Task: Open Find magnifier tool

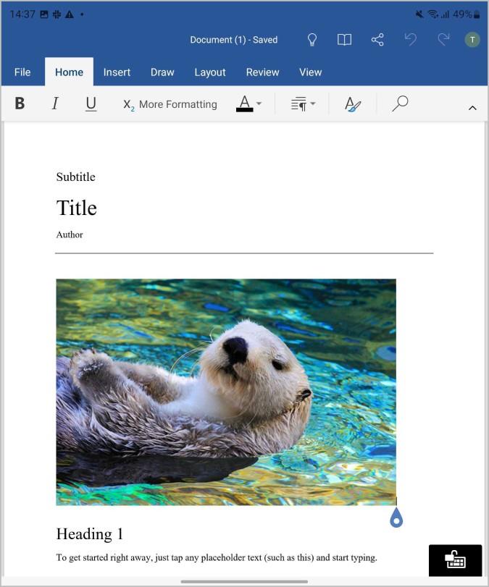Action: click(400, 104)
